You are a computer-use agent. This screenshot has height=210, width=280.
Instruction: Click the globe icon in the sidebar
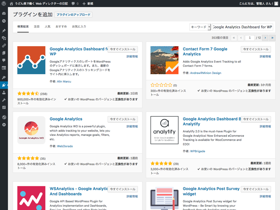point(4,117)
